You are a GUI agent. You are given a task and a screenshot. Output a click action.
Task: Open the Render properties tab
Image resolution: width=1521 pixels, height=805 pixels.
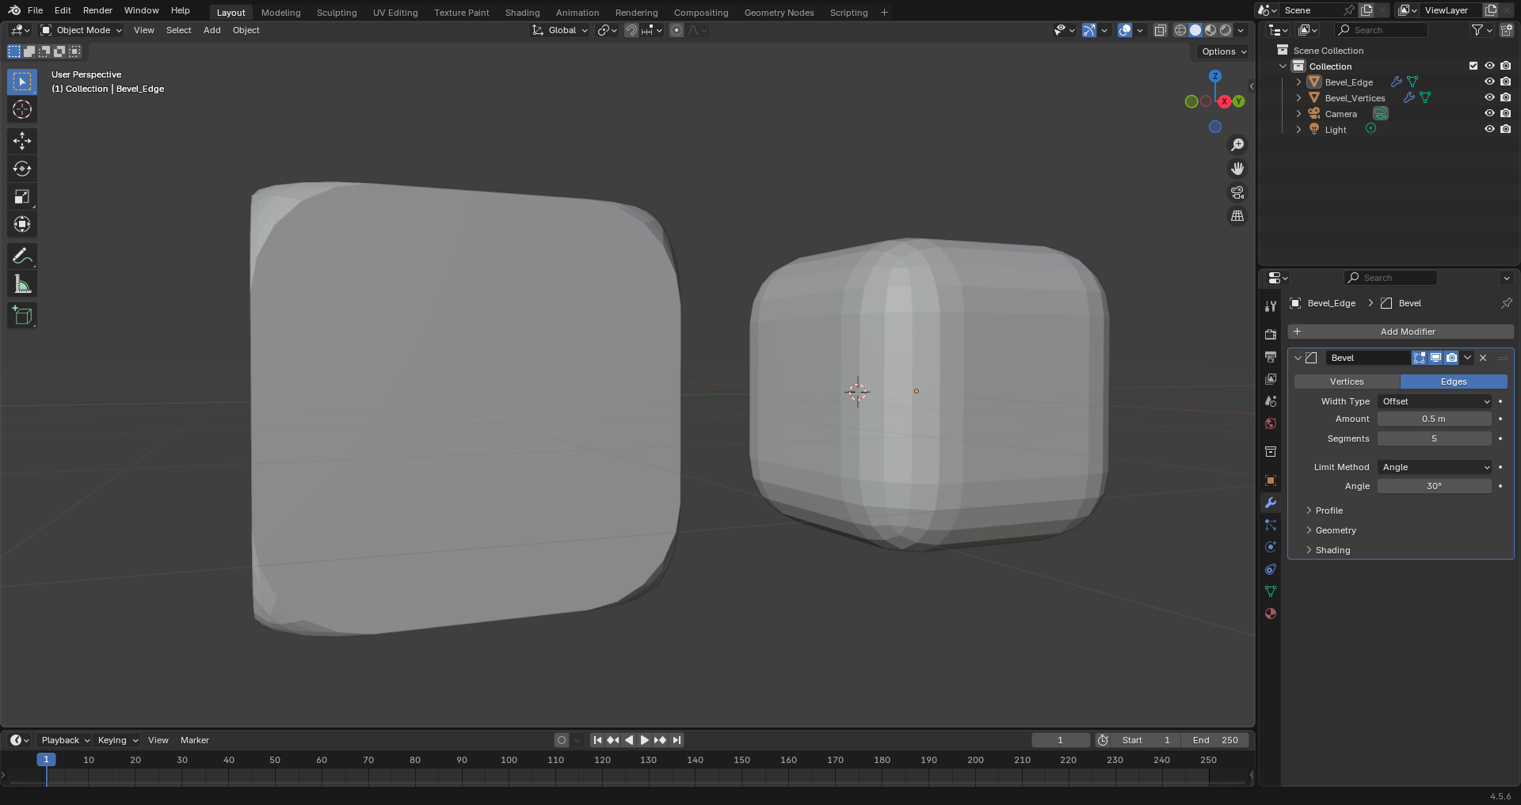coord(1271,334)
